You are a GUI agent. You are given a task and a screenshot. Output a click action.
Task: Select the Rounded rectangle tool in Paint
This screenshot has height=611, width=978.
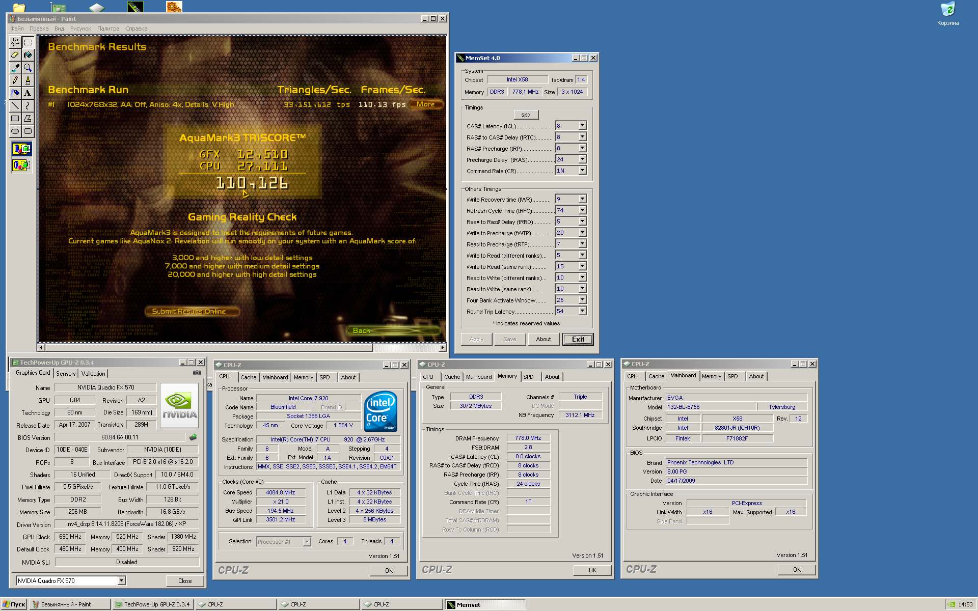tap(28, 131)
